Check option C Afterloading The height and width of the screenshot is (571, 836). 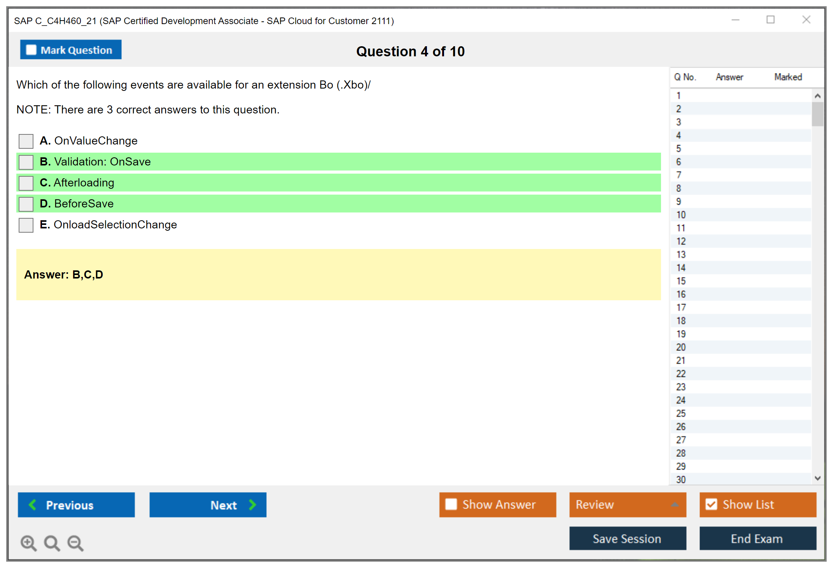(26, 183)
